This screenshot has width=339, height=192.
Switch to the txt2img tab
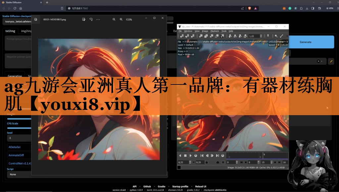pyautogui.click(x=10, y=31)
